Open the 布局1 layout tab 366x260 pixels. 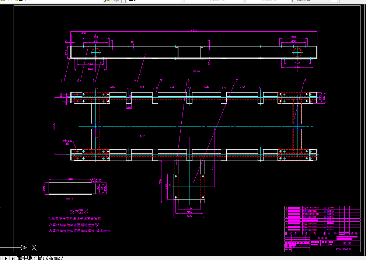38,258
